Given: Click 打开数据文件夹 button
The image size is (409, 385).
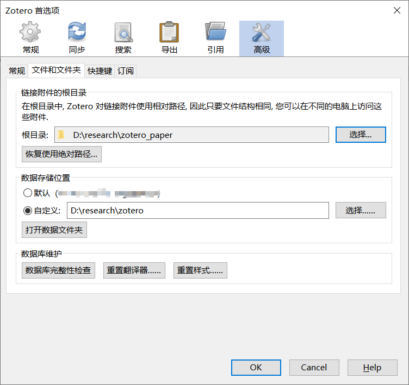Looking at the screenshot, I should tap(54, 230).
